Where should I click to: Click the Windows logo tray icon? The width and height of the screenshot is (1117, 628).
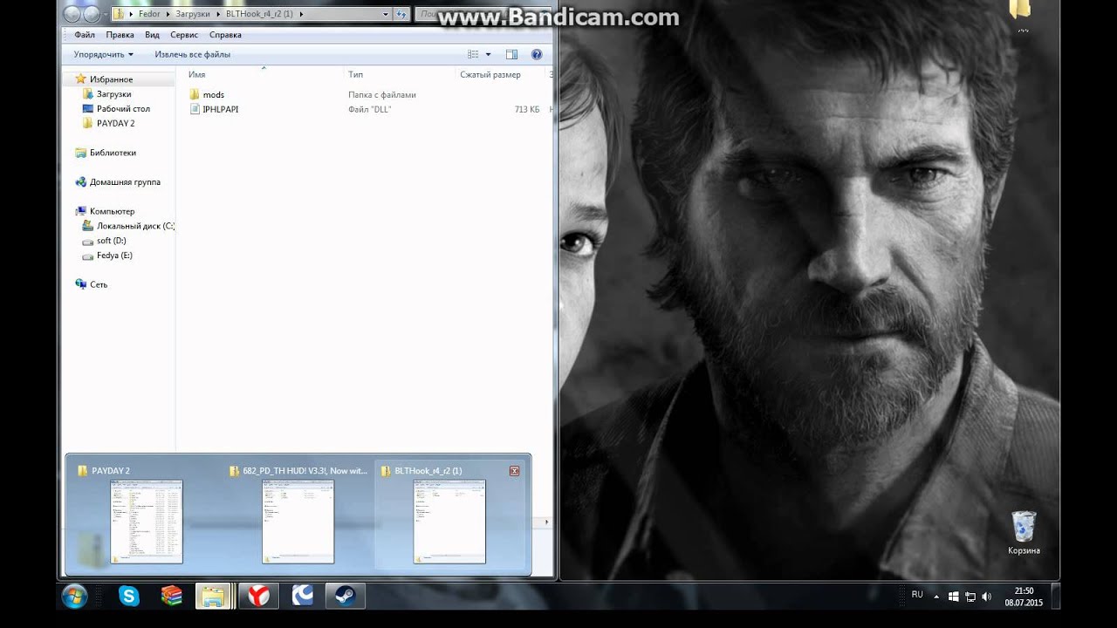(954, 597)
